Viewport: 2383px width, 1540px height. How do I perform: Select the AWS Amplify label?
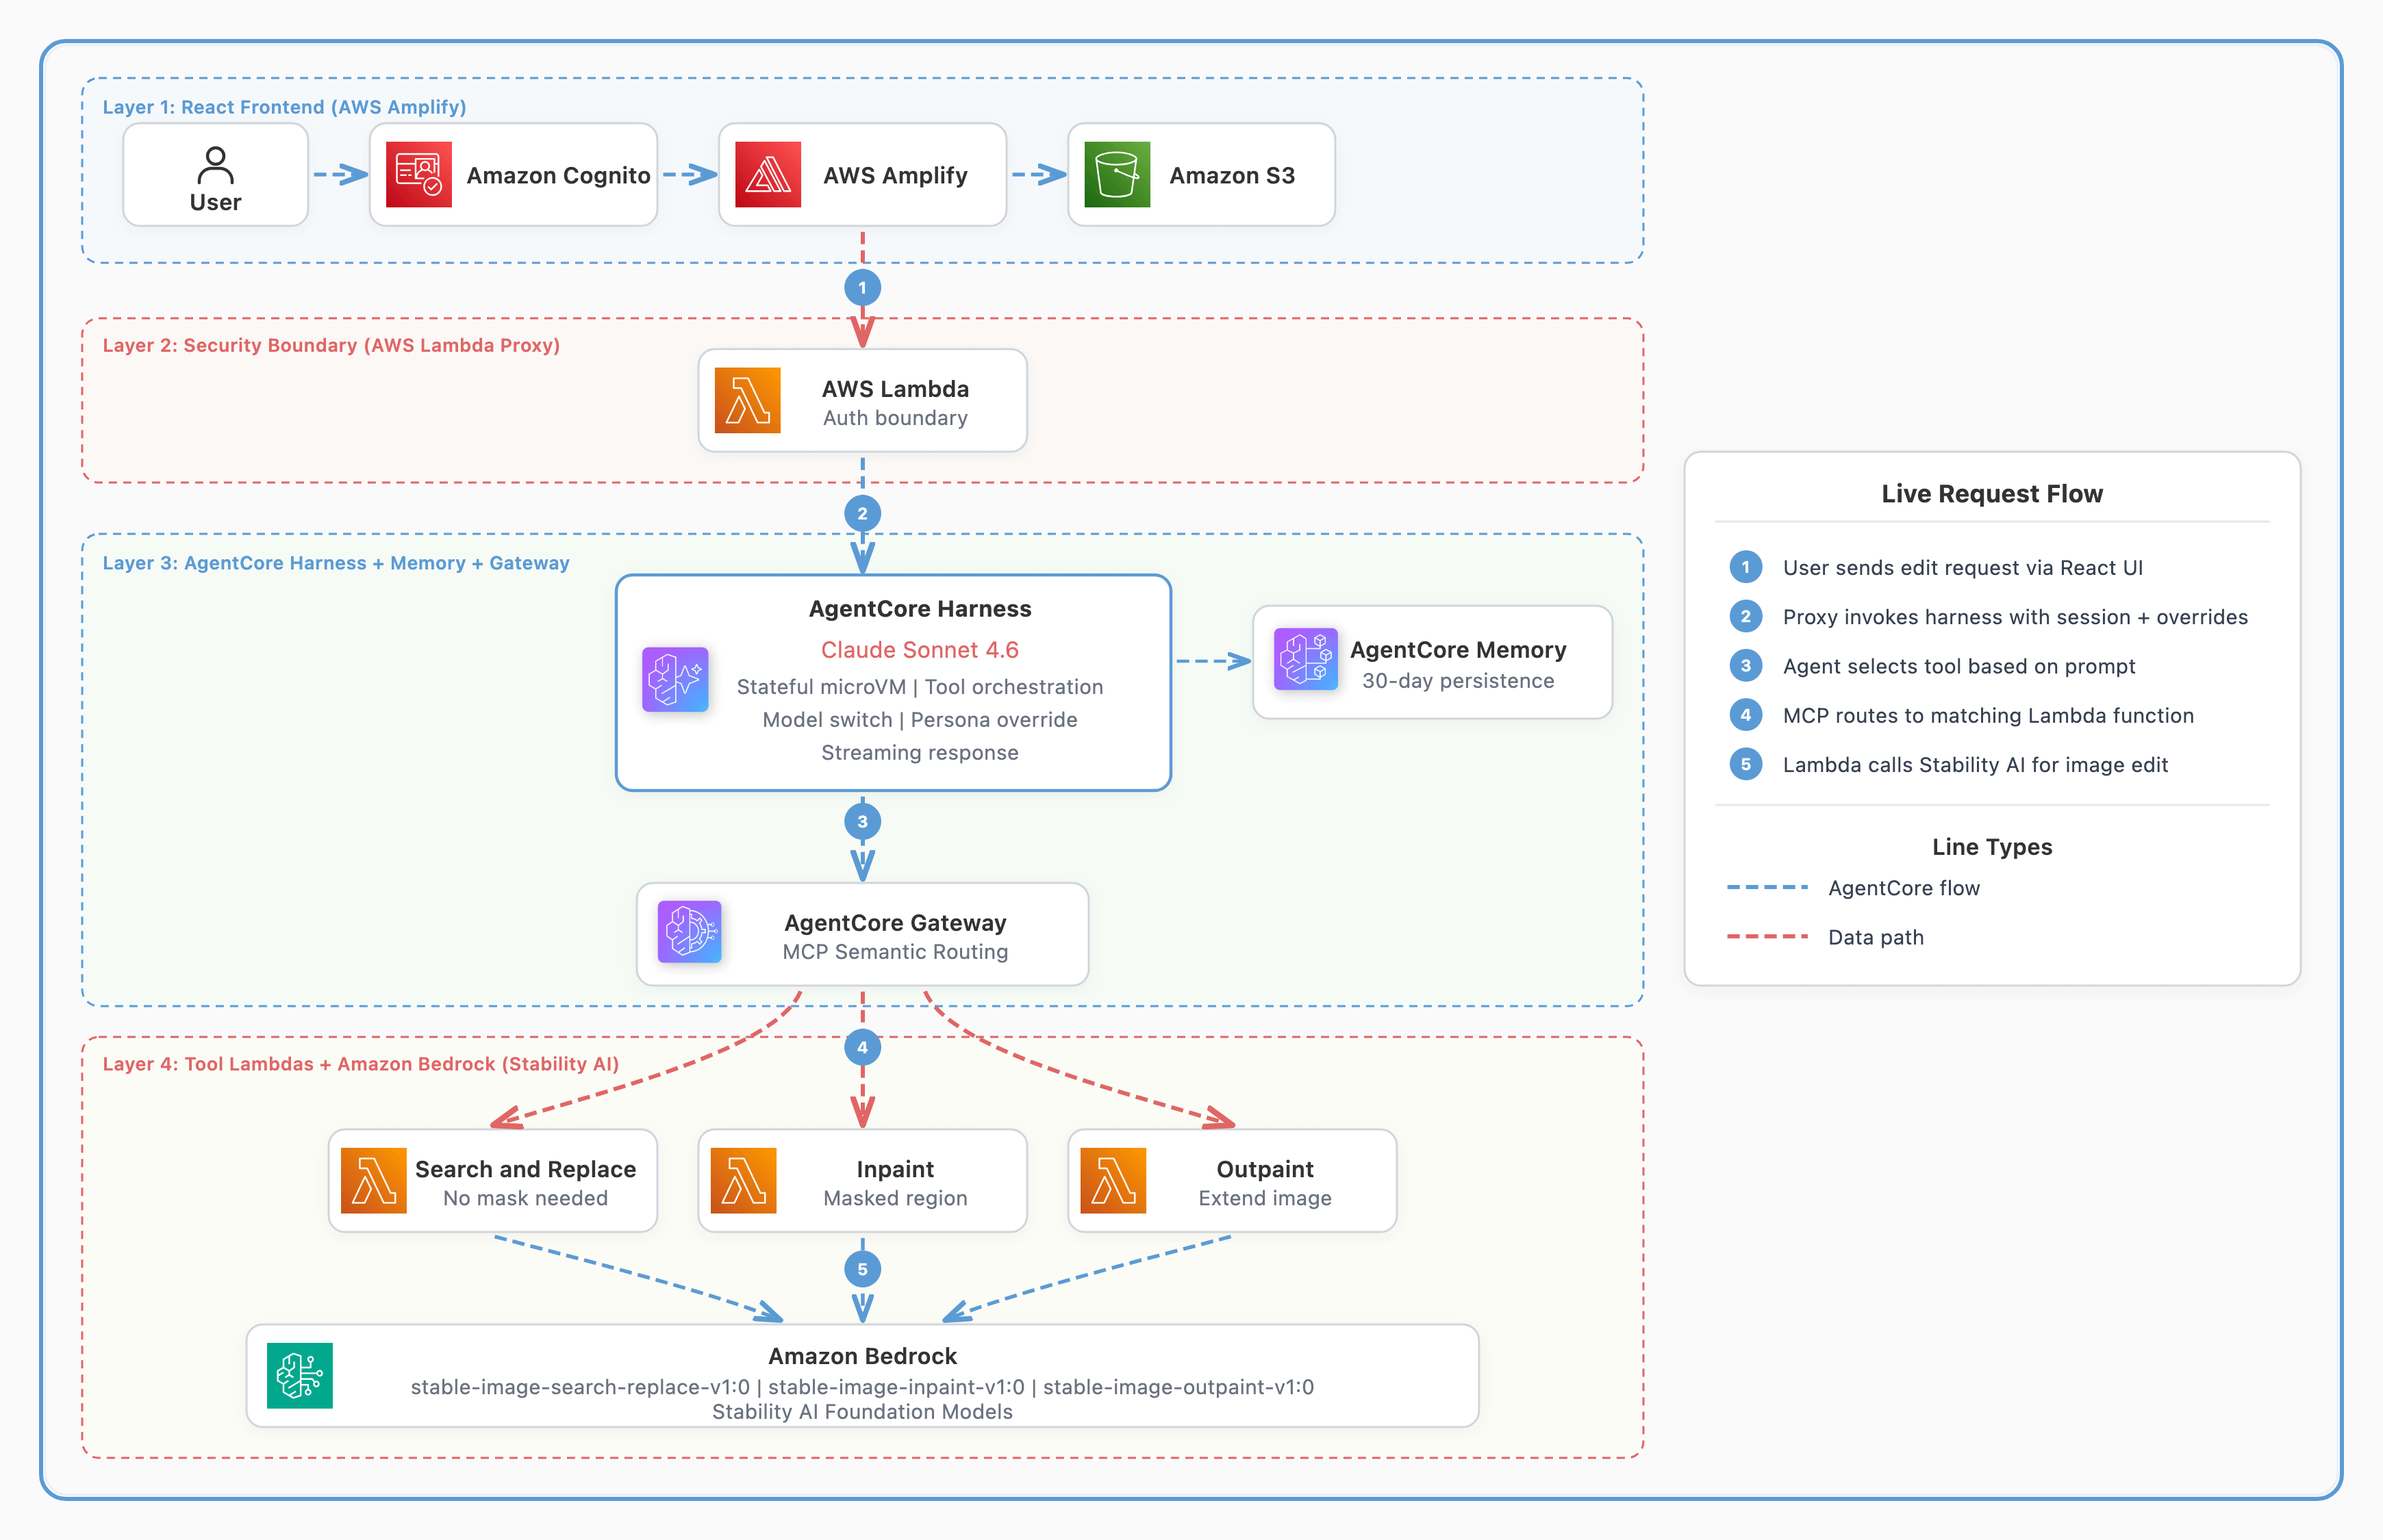(x=896, y=175)
